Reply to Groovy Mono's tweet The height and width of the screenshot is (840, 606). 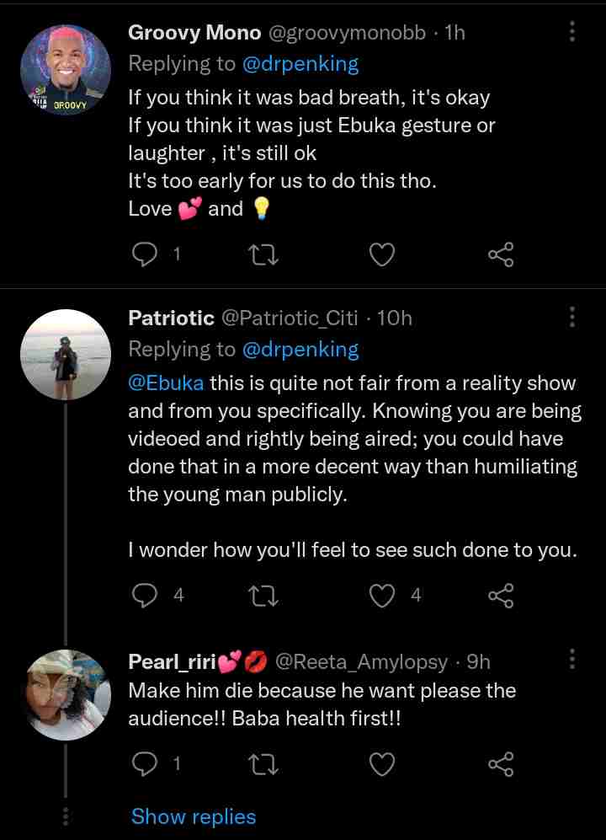click(146, 254)
